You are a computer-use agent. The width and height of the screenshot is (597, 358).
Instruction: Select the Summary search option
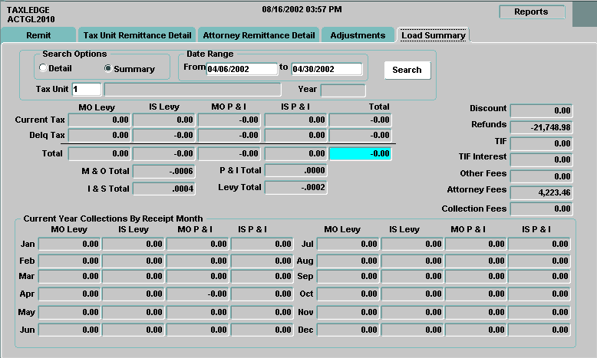pyautogui.click(x=108, y=69)
